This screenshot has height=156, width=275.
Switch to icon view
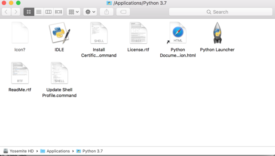(29, 12)
